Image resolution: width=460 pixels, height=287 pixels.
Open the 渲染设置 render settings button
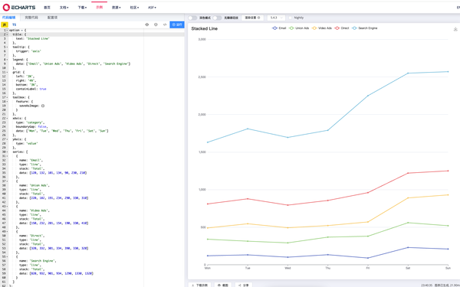(x=252, y=18)
